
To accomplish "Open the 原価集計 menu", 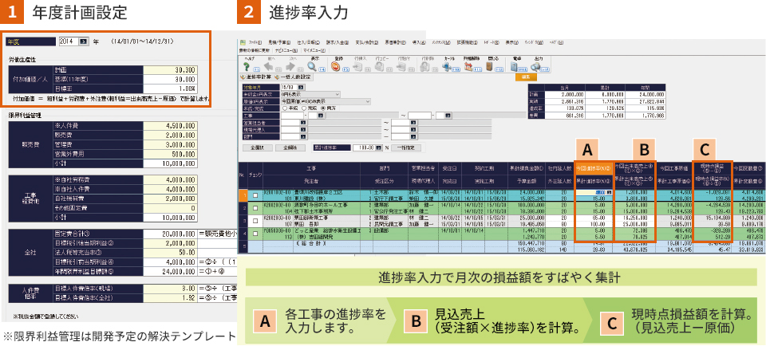I will click(x=395, y=42).
